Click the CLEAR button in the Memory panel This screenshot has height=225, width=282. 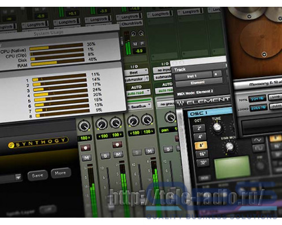coord(276,106)
